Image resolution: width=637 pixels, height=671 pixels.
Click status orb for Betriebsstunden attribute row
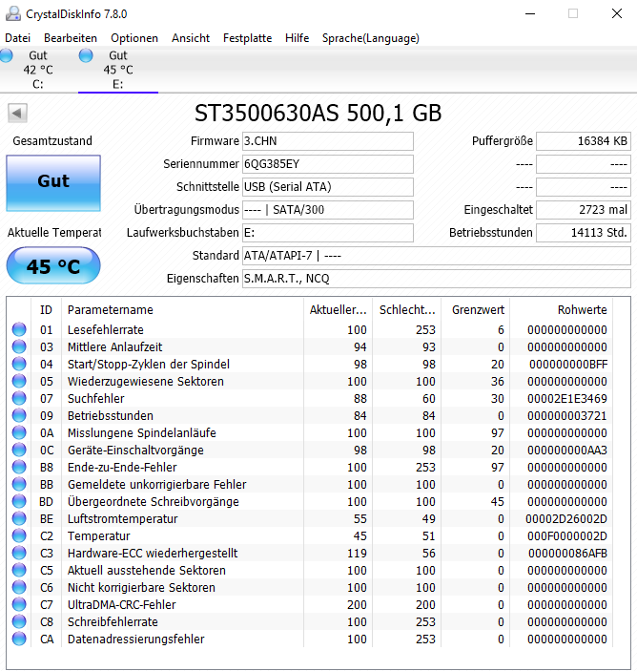[19, 415]
